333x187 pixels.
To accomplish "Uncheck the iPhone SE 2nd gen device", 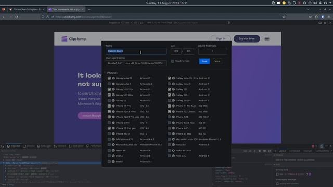I will click(109, 128).
